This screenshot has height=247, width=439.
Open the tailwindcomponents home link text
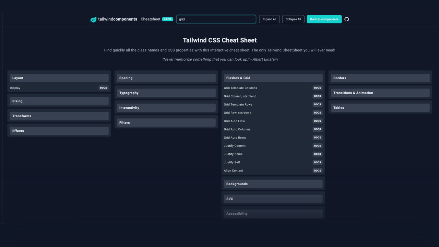coord(118,19)
